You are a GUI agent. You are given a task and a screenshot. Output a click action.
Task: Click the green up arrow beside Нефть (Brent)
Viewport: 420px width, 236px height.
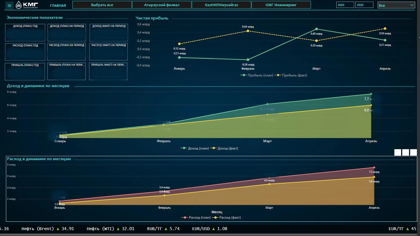click(x=58, y=229)
